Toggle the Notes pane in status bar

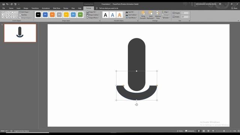click(180, 131)
